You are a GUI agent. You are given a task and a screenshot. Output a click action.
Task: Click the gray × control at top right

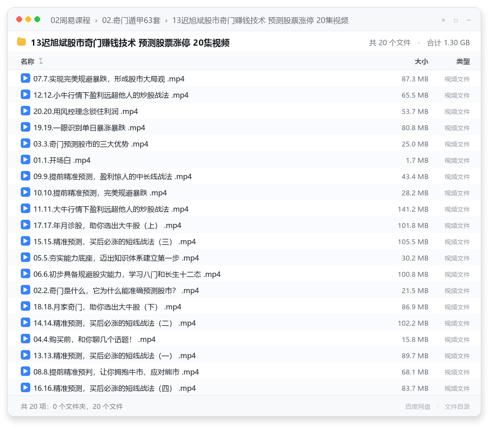(x=444, y=20)
